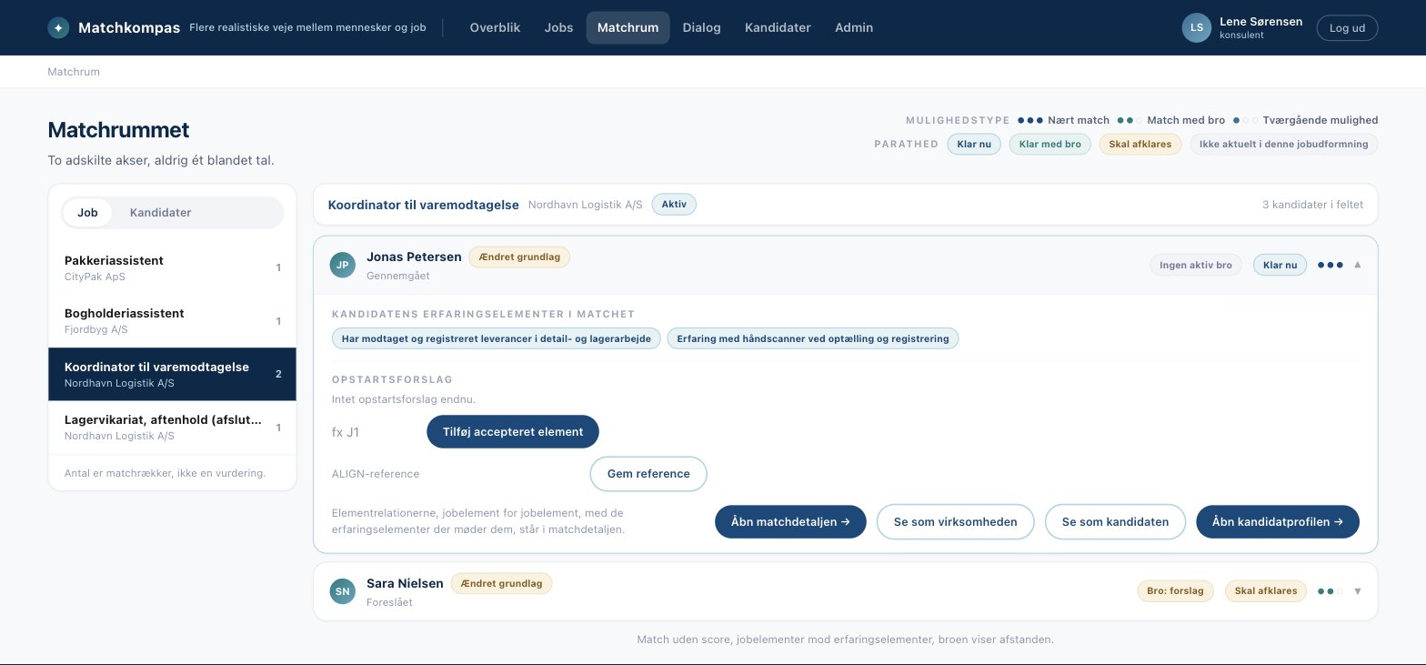The height and width of the screenshot is (665, 1426).
Task: Open the Dialog section
Action: tap(701, 27)
